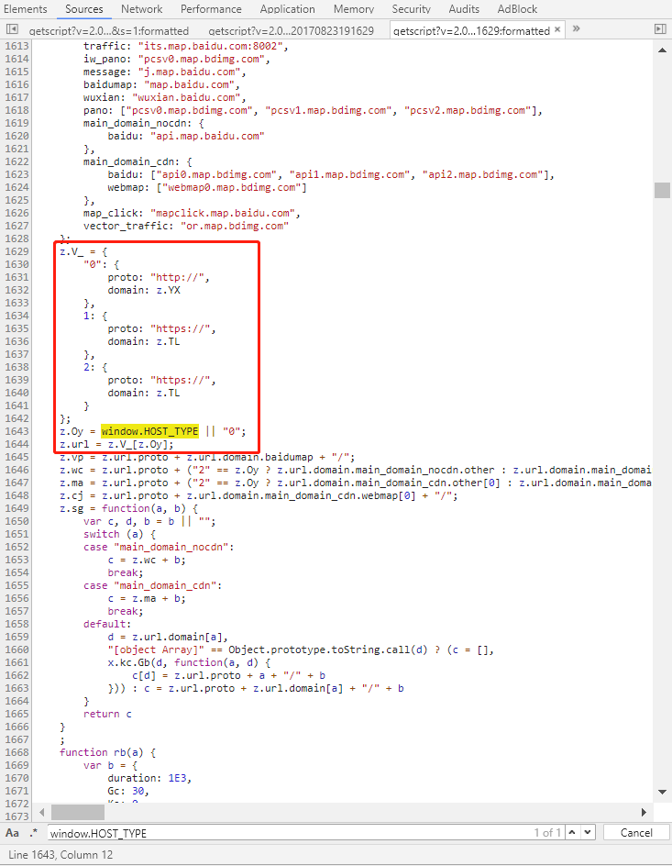Select the getscript 20170823191629 file tab
672x866 pixels.
point(292,31)
